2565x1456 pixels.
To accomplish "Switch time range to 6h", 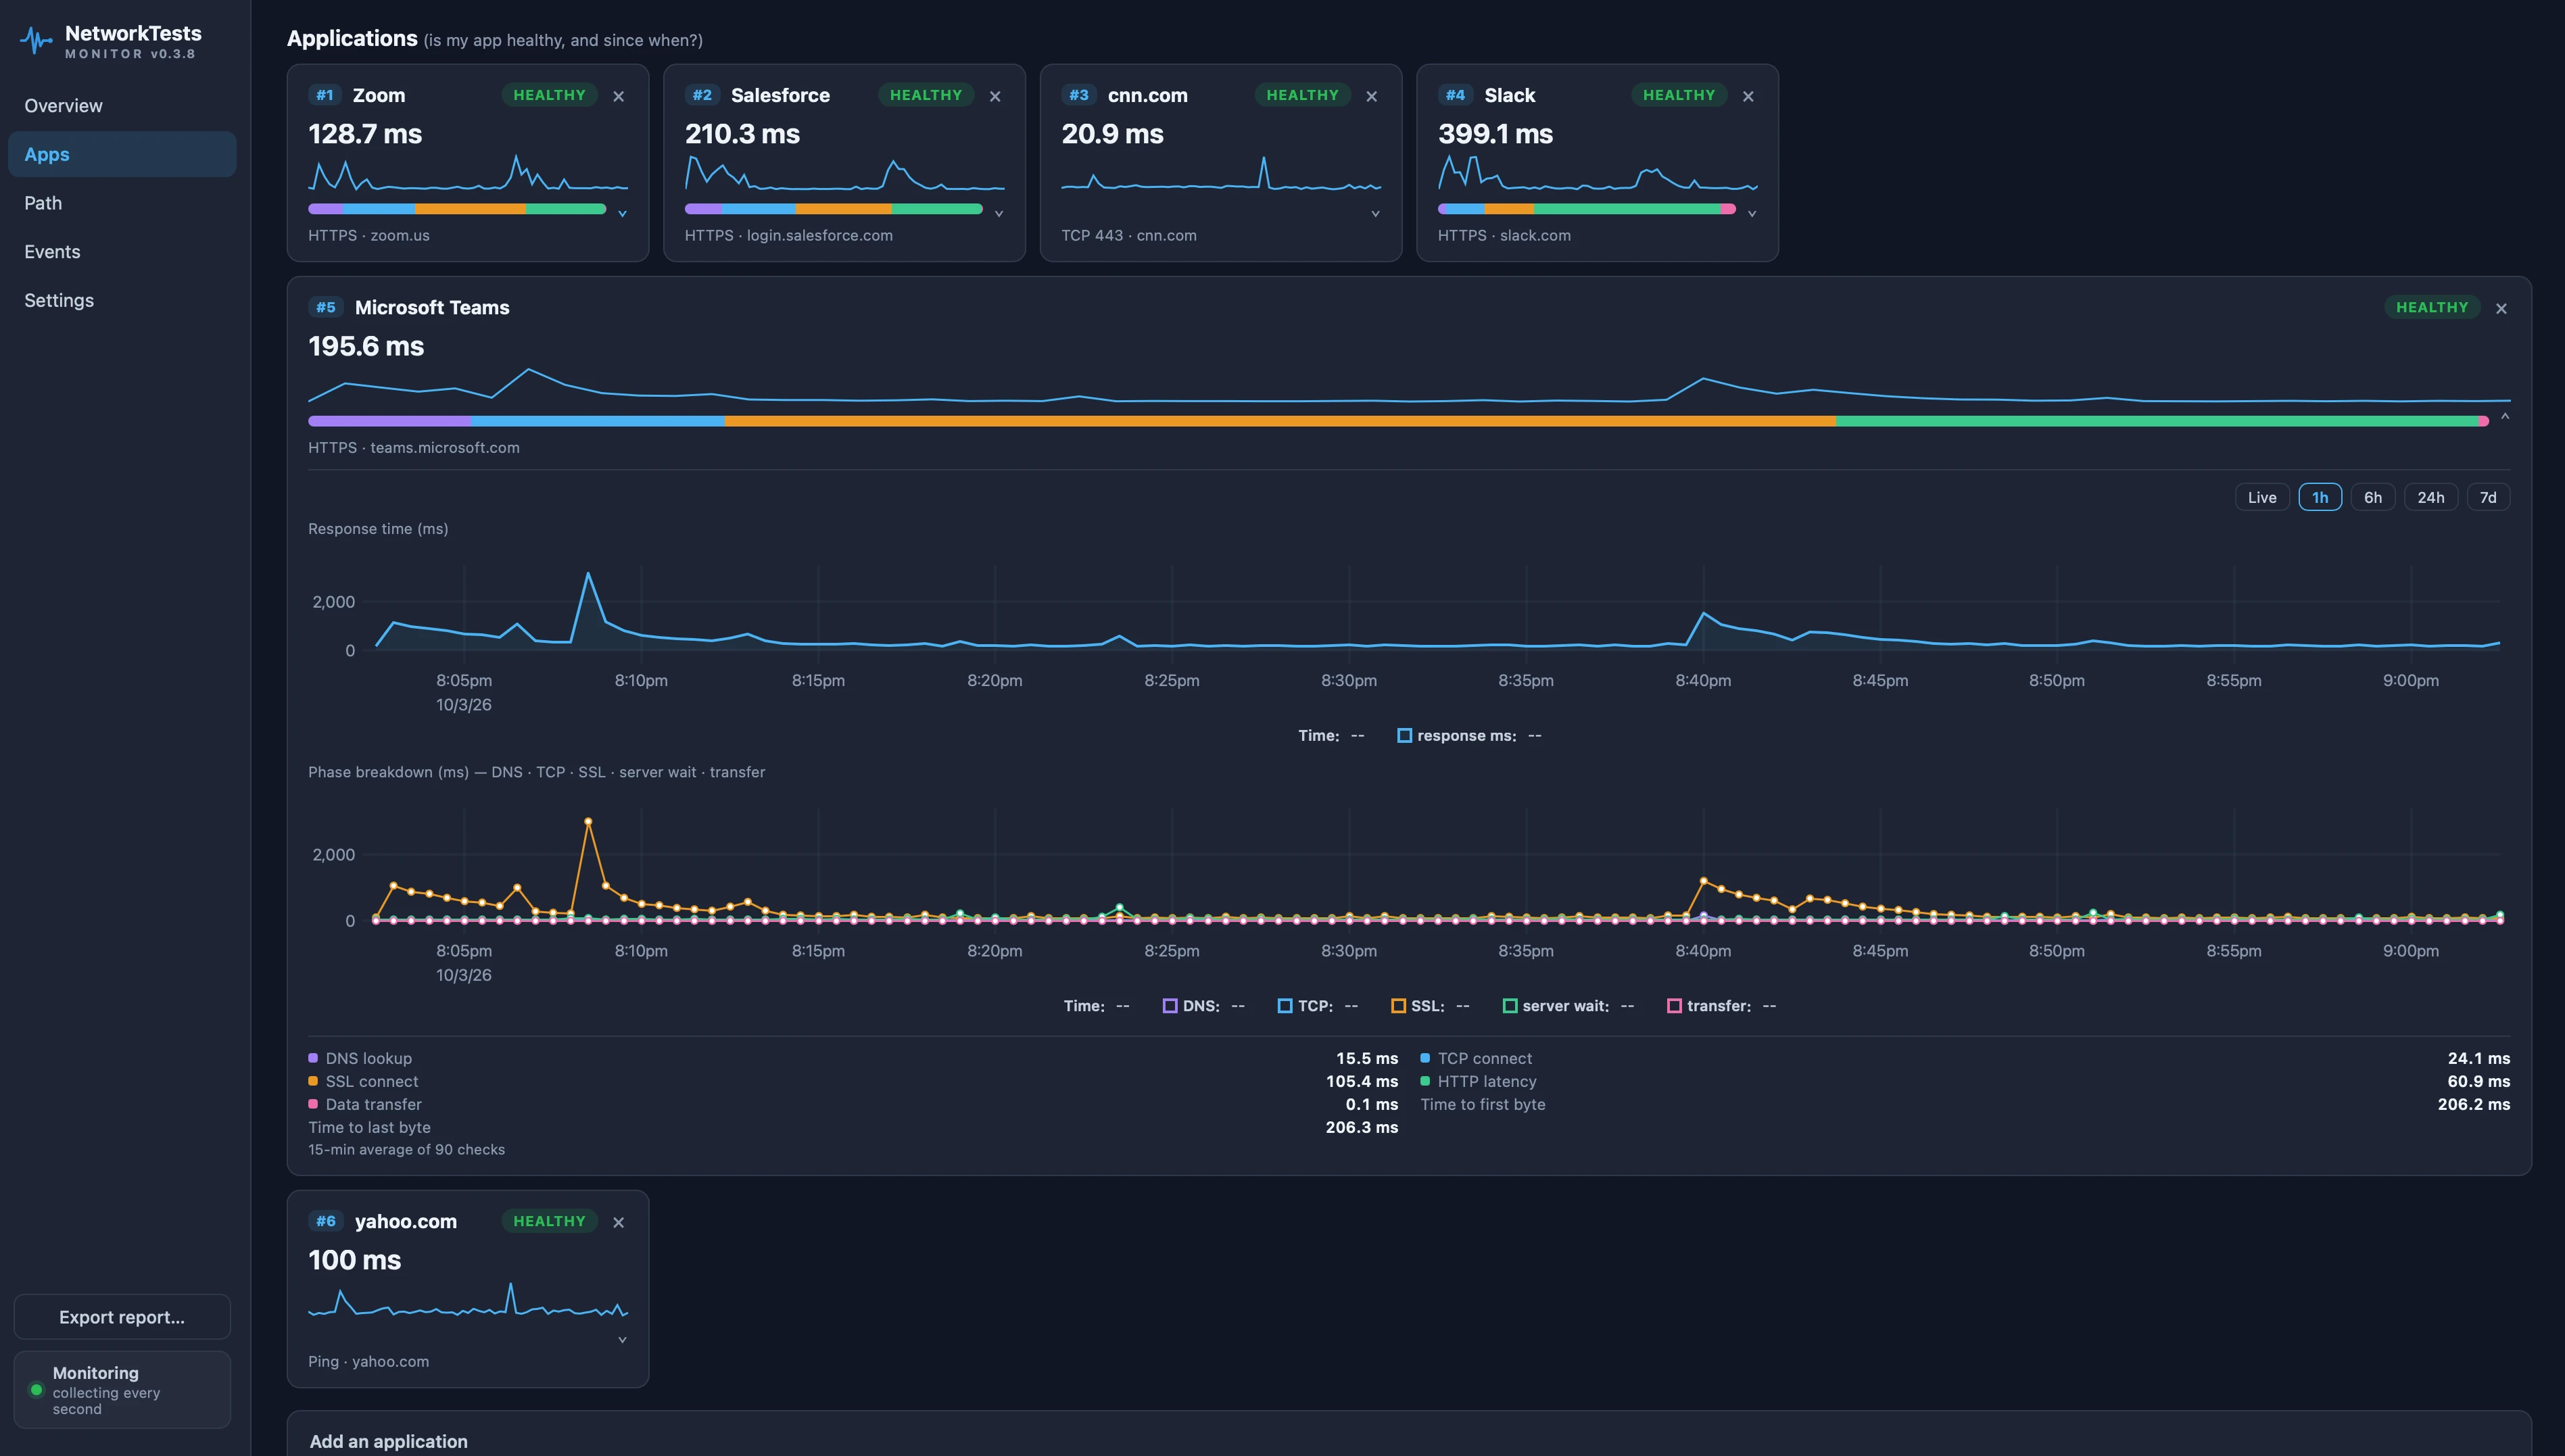I will click(x=2372, y=497).
